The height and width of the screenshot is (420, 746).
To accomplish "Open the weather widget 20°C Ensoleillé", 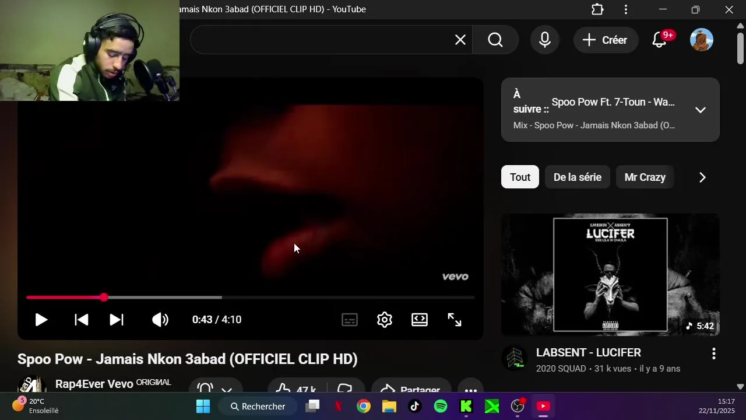I will (36, 406).
